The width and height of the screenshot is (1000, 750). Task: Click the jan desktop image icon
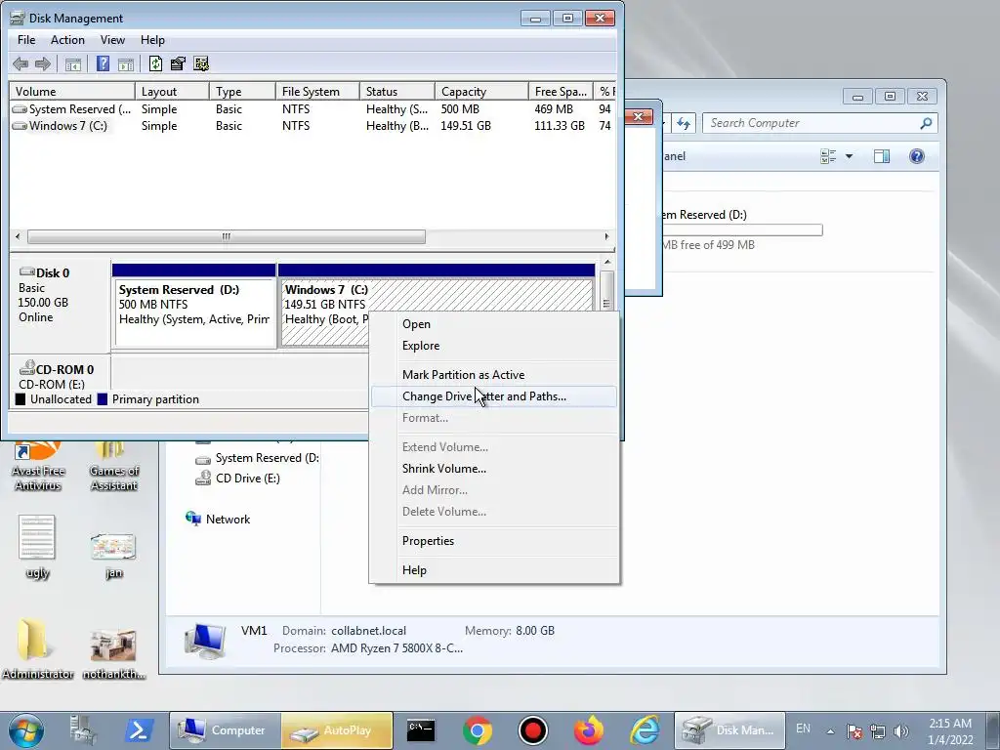113,555
